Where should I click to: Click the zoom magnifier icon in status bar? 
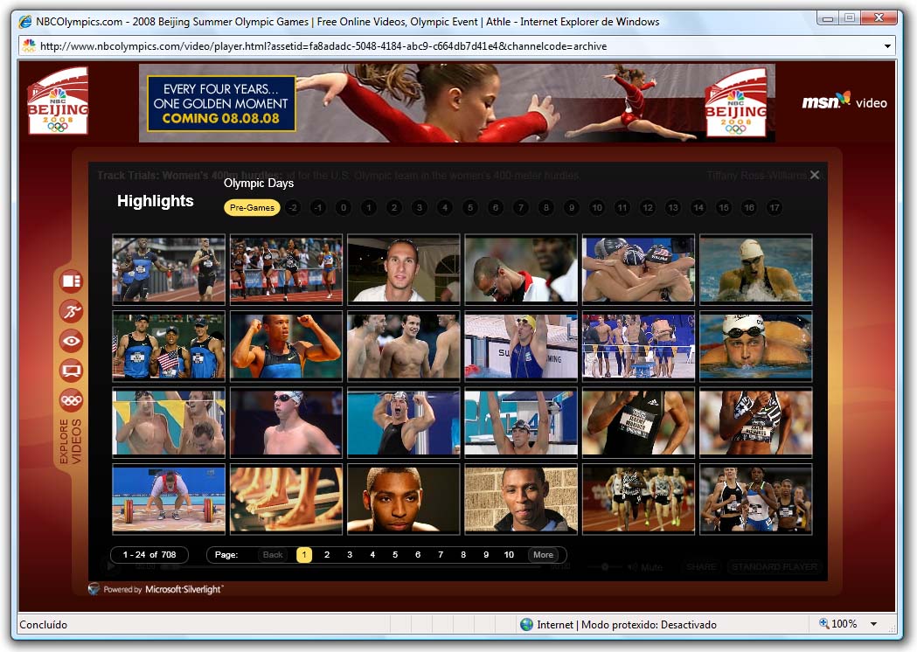[824, 623]
